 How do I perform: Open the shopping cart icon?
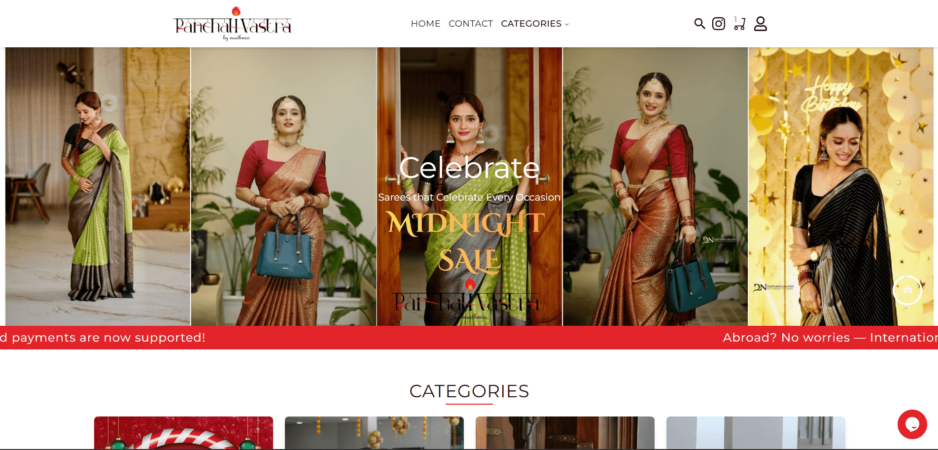[739, 24]
